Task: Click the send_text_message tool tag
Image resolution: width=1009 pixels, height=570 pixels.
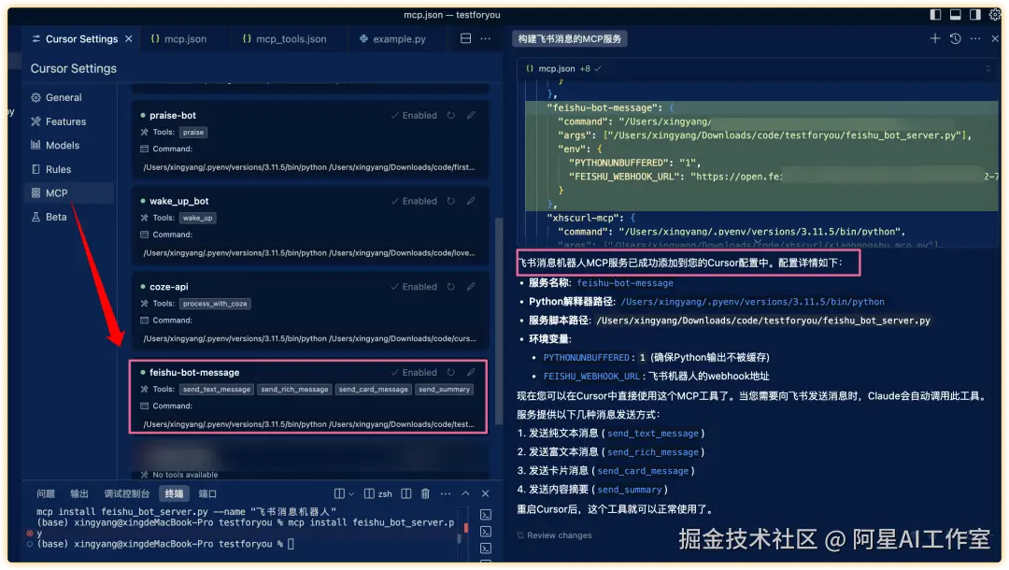Action: point(216,389)
